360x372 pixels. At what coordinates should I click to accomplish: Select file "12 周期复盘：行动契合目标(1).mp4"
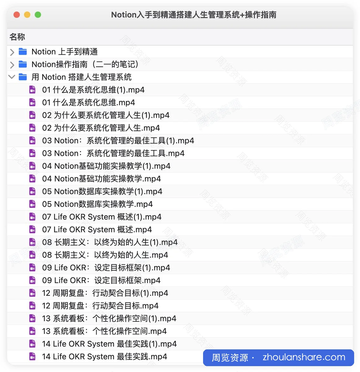105,293
